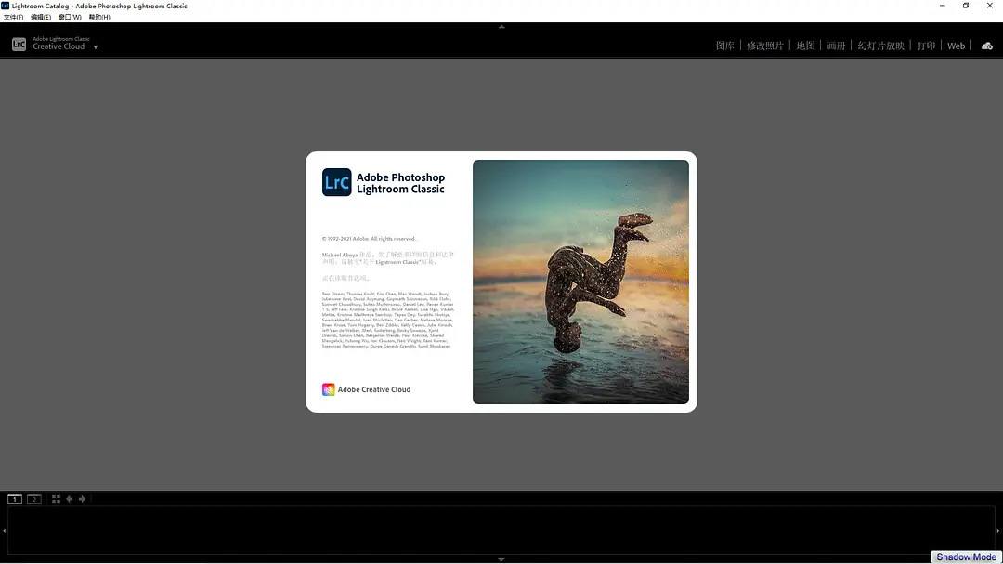Show the right panel with its edge arrow
This screenshot has height=564, width=1003.
999,530
